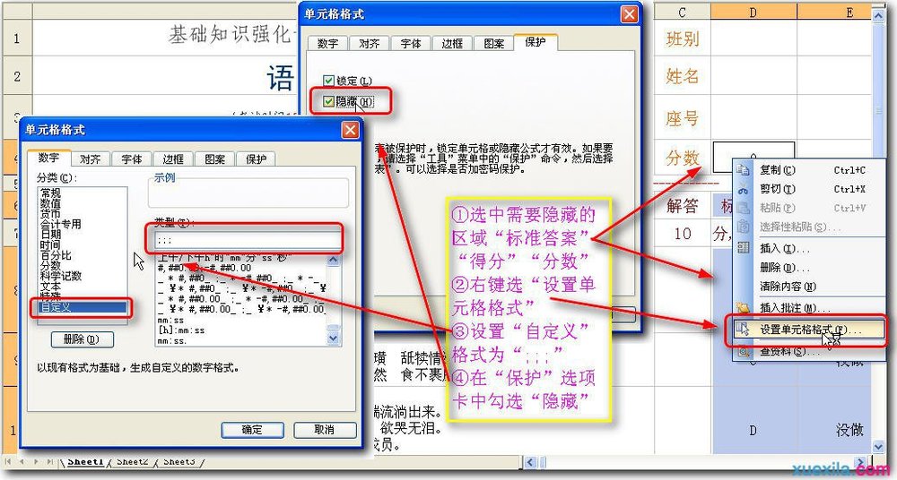Toggle the 锁定(L) checkbox

pos(328,81)
